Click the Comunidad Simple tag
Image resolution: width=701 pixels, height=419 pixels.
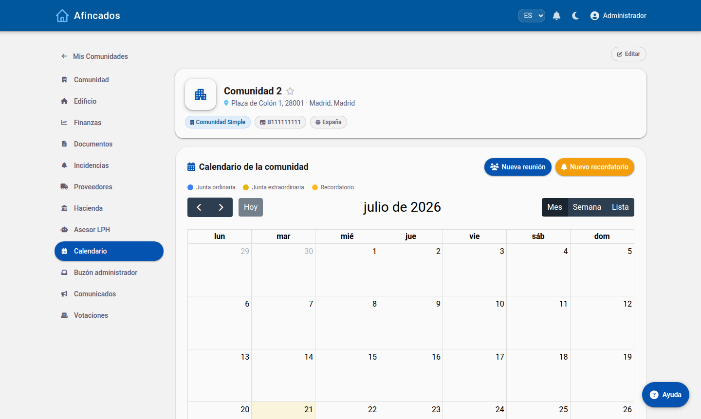[218, 122]
